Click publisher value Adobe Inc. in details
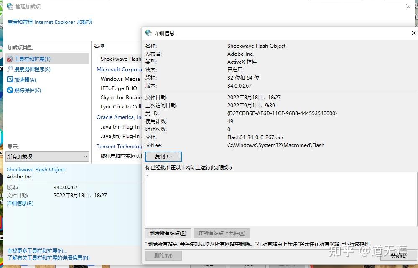The width and height of the screenshot is (418, 268). tap(240, 54)
